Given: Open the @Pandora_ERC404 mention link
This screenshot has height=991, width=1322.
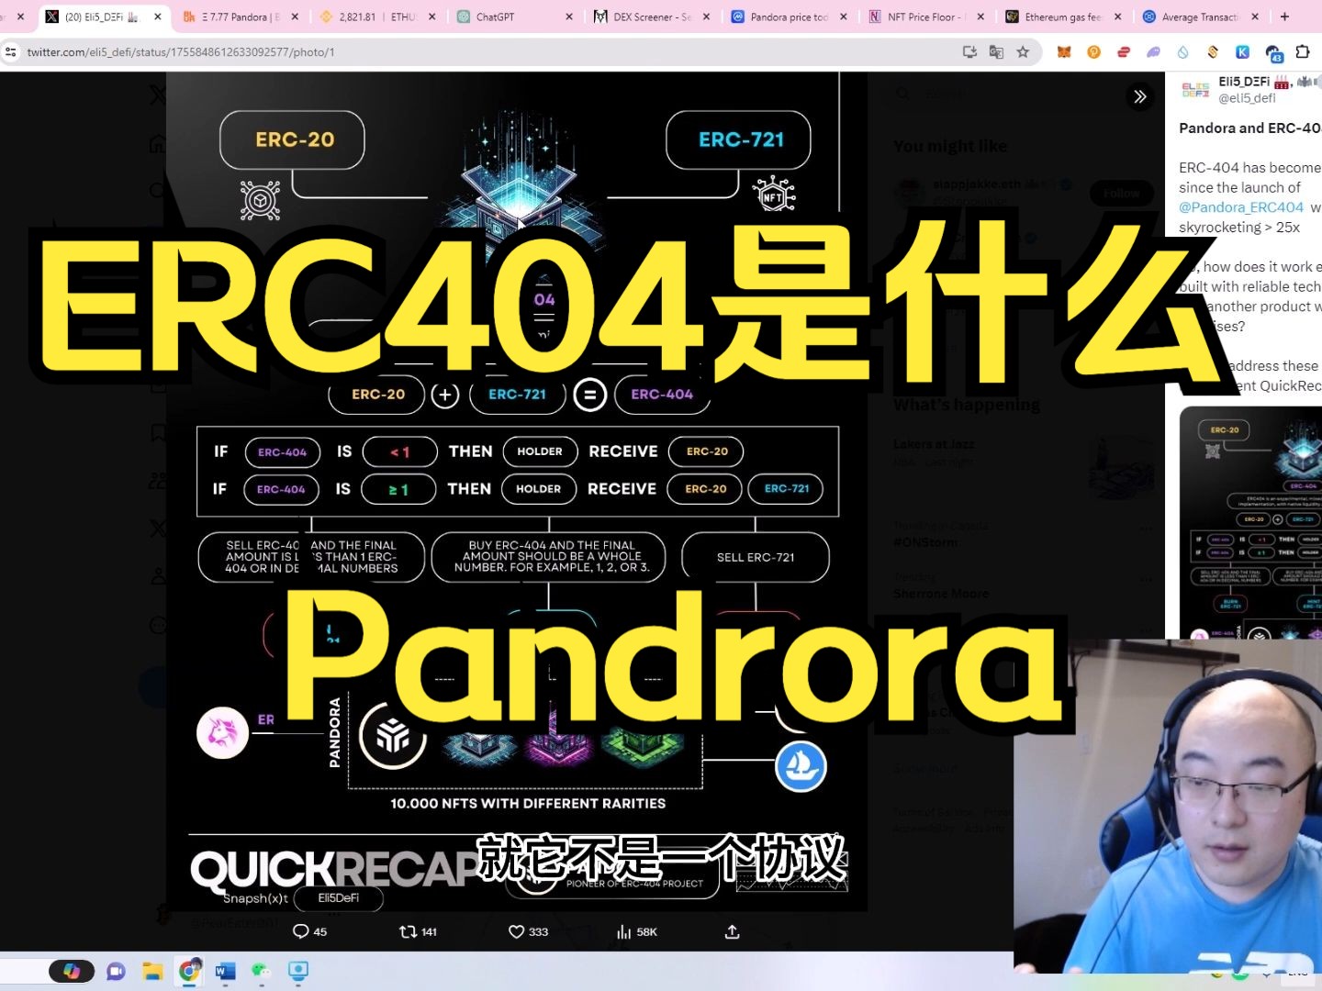Looking at the screenshot, I should pos(1241,207).
